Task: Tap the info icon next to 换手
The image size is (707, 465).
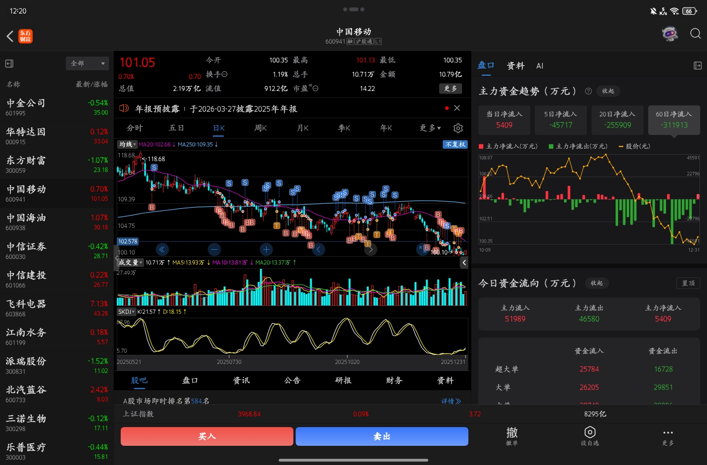Action: (x=225, y=74)
